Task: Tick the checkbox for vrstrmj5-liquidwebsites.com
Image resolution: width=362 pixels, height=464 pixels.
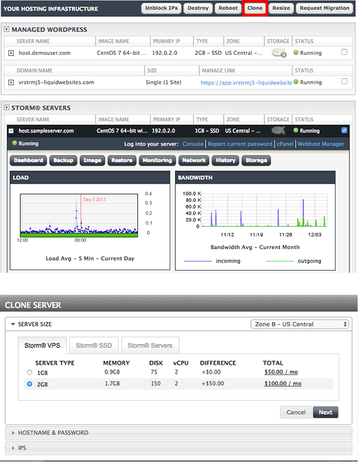Action: point(344,81)
